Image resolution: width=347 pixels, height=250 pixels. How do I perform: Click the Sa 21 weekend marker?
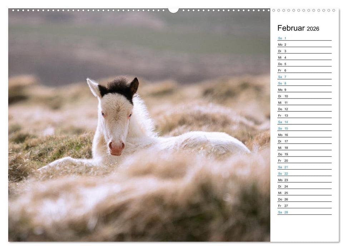click(x=282, y=167)
